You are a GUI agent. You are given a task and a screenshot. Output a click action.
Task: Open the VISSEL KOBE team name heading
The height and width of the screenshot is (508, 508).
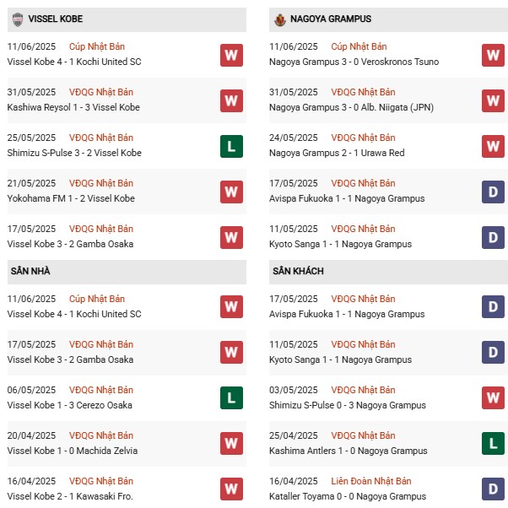tap(56, 19)
